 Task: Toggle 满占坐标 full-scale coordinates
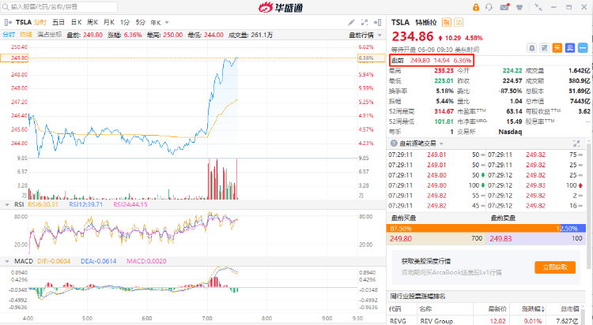pyautogui.click(x=49, y=35)
